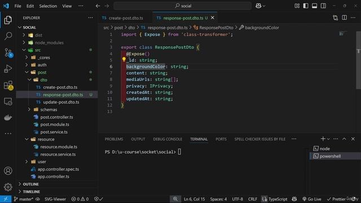Image resolution: width=361 pixels, height=203 pixels.
Task: Select the node terminal instance
Action: coord(325,149)
